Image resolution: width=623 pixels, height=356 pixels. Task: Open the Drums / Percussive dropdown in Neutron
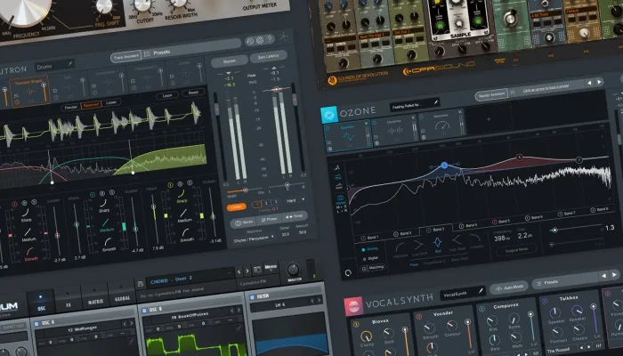pos(254,239)
